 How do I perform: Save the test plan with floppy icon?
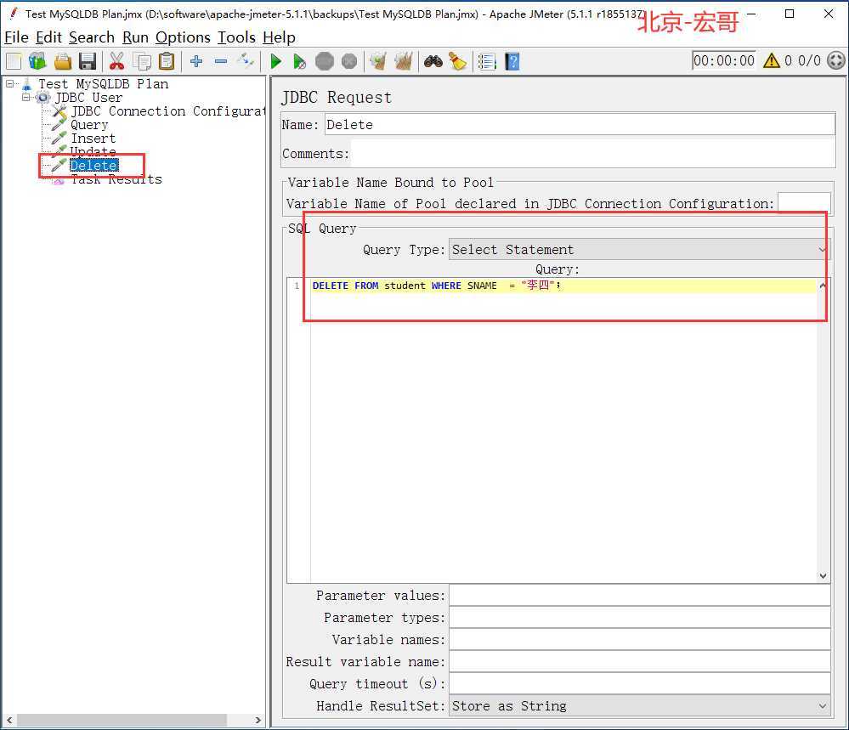coord(88,61)
